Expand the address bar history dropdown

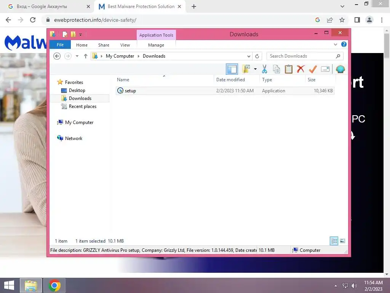(x=249, y=56)
